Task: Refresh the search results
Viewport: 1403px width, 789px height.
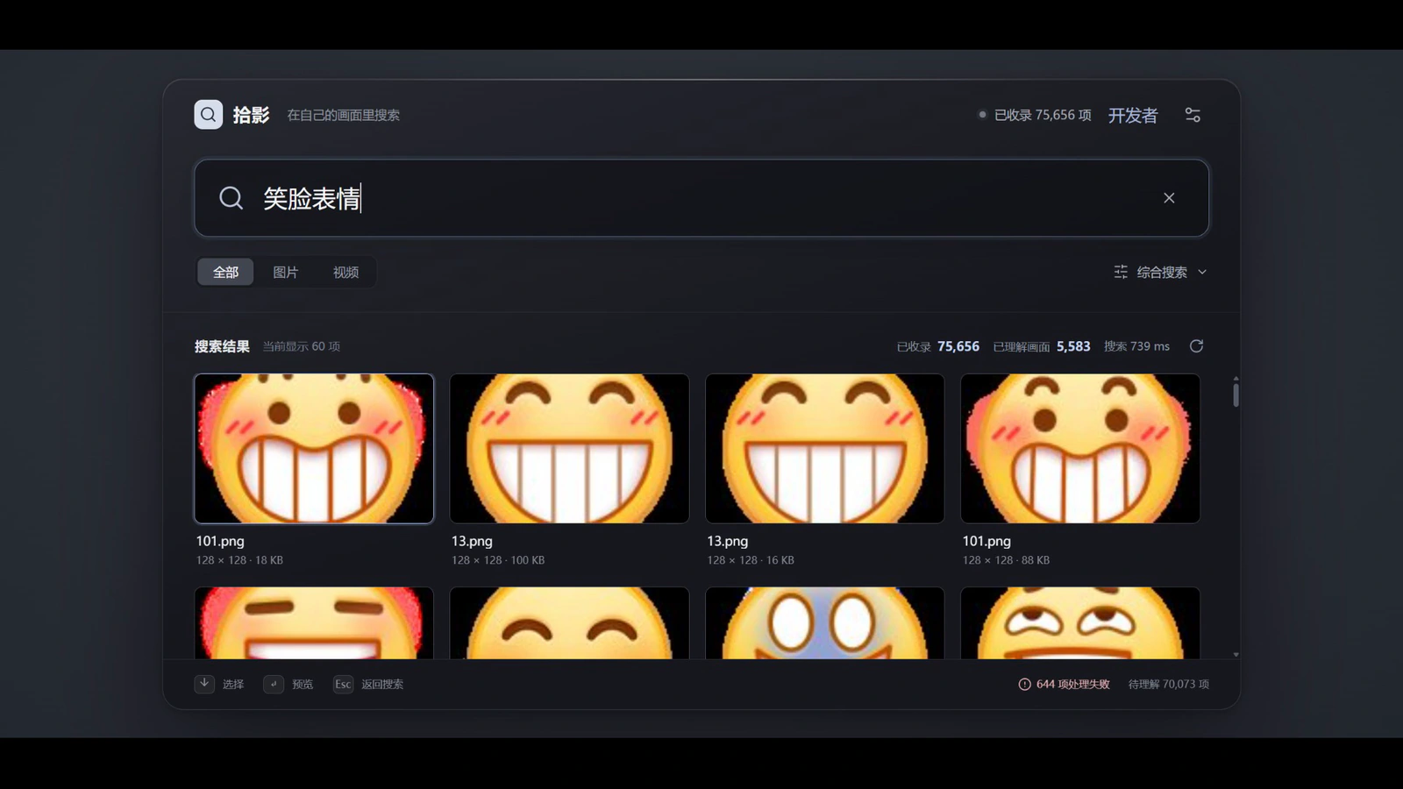Action: pyautogui.click(x=1196, y=346)
